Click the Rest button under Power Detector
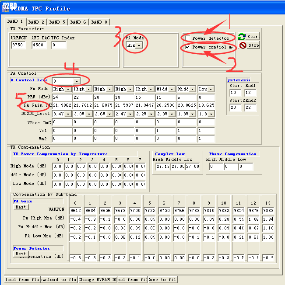The height and width of the screenshot is (285, 285). point(21,254)
